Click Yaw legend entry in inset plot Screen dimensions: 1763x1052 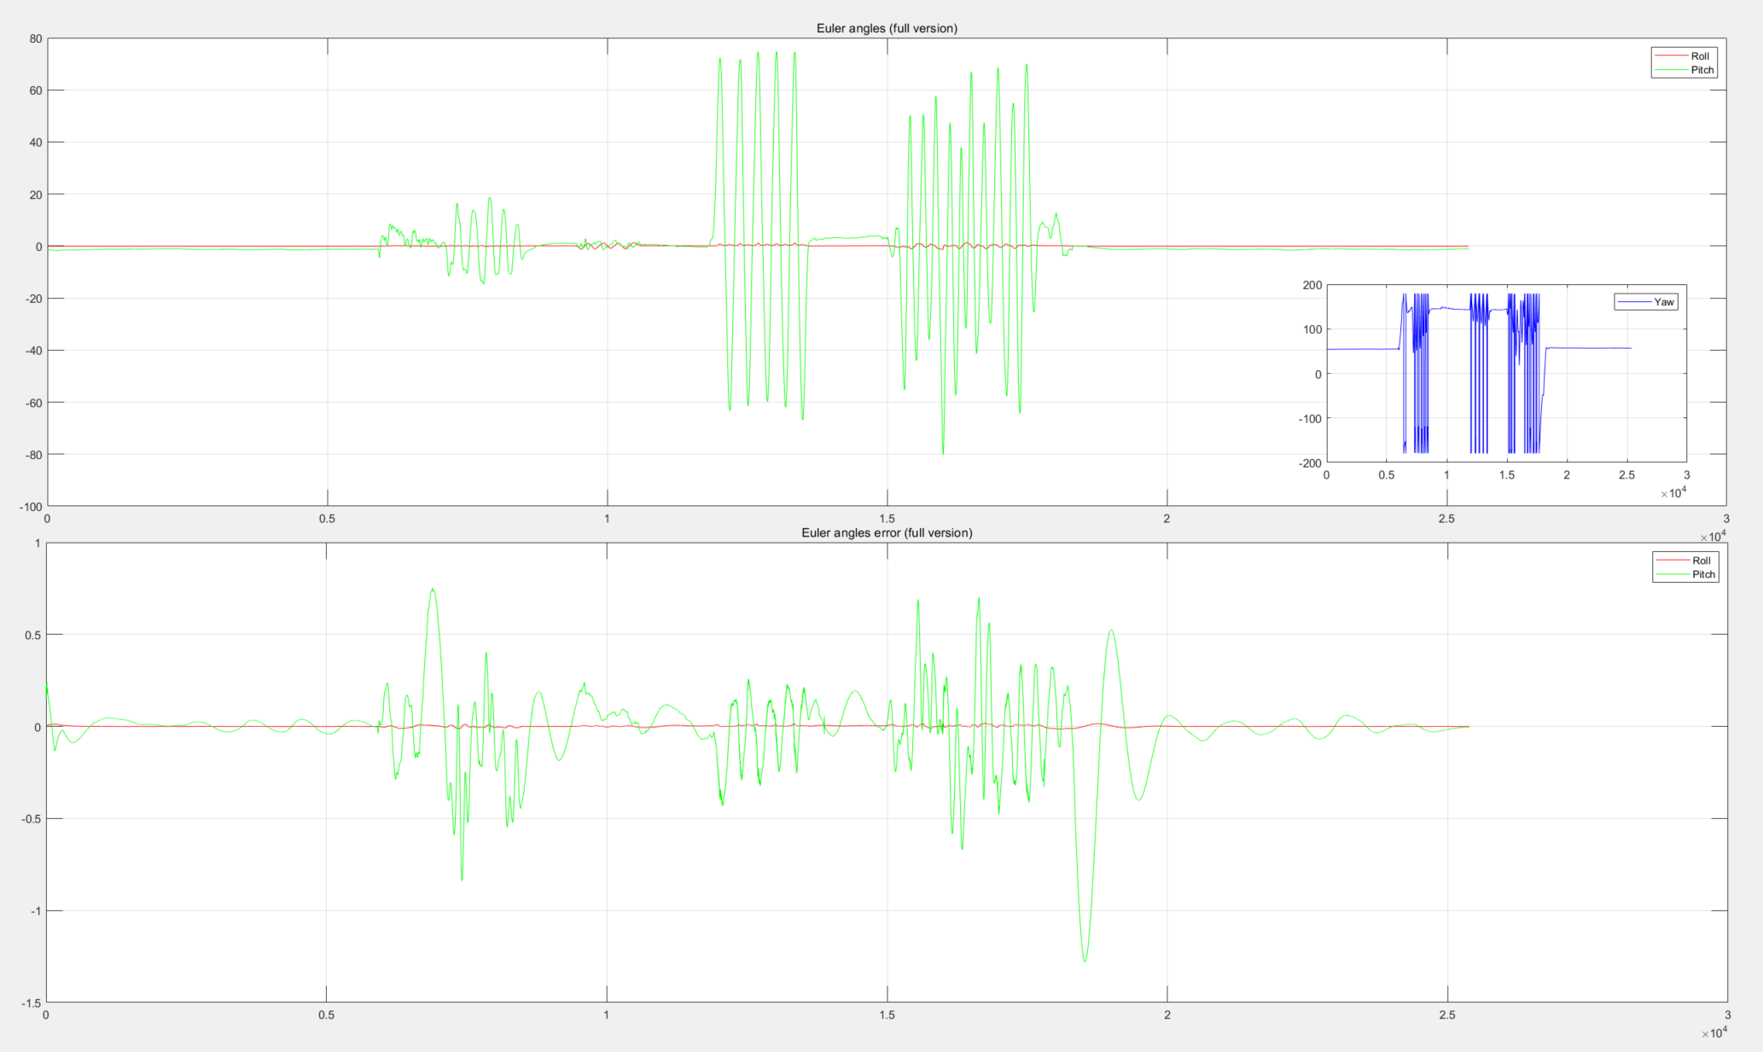[x=1663, y=302]
